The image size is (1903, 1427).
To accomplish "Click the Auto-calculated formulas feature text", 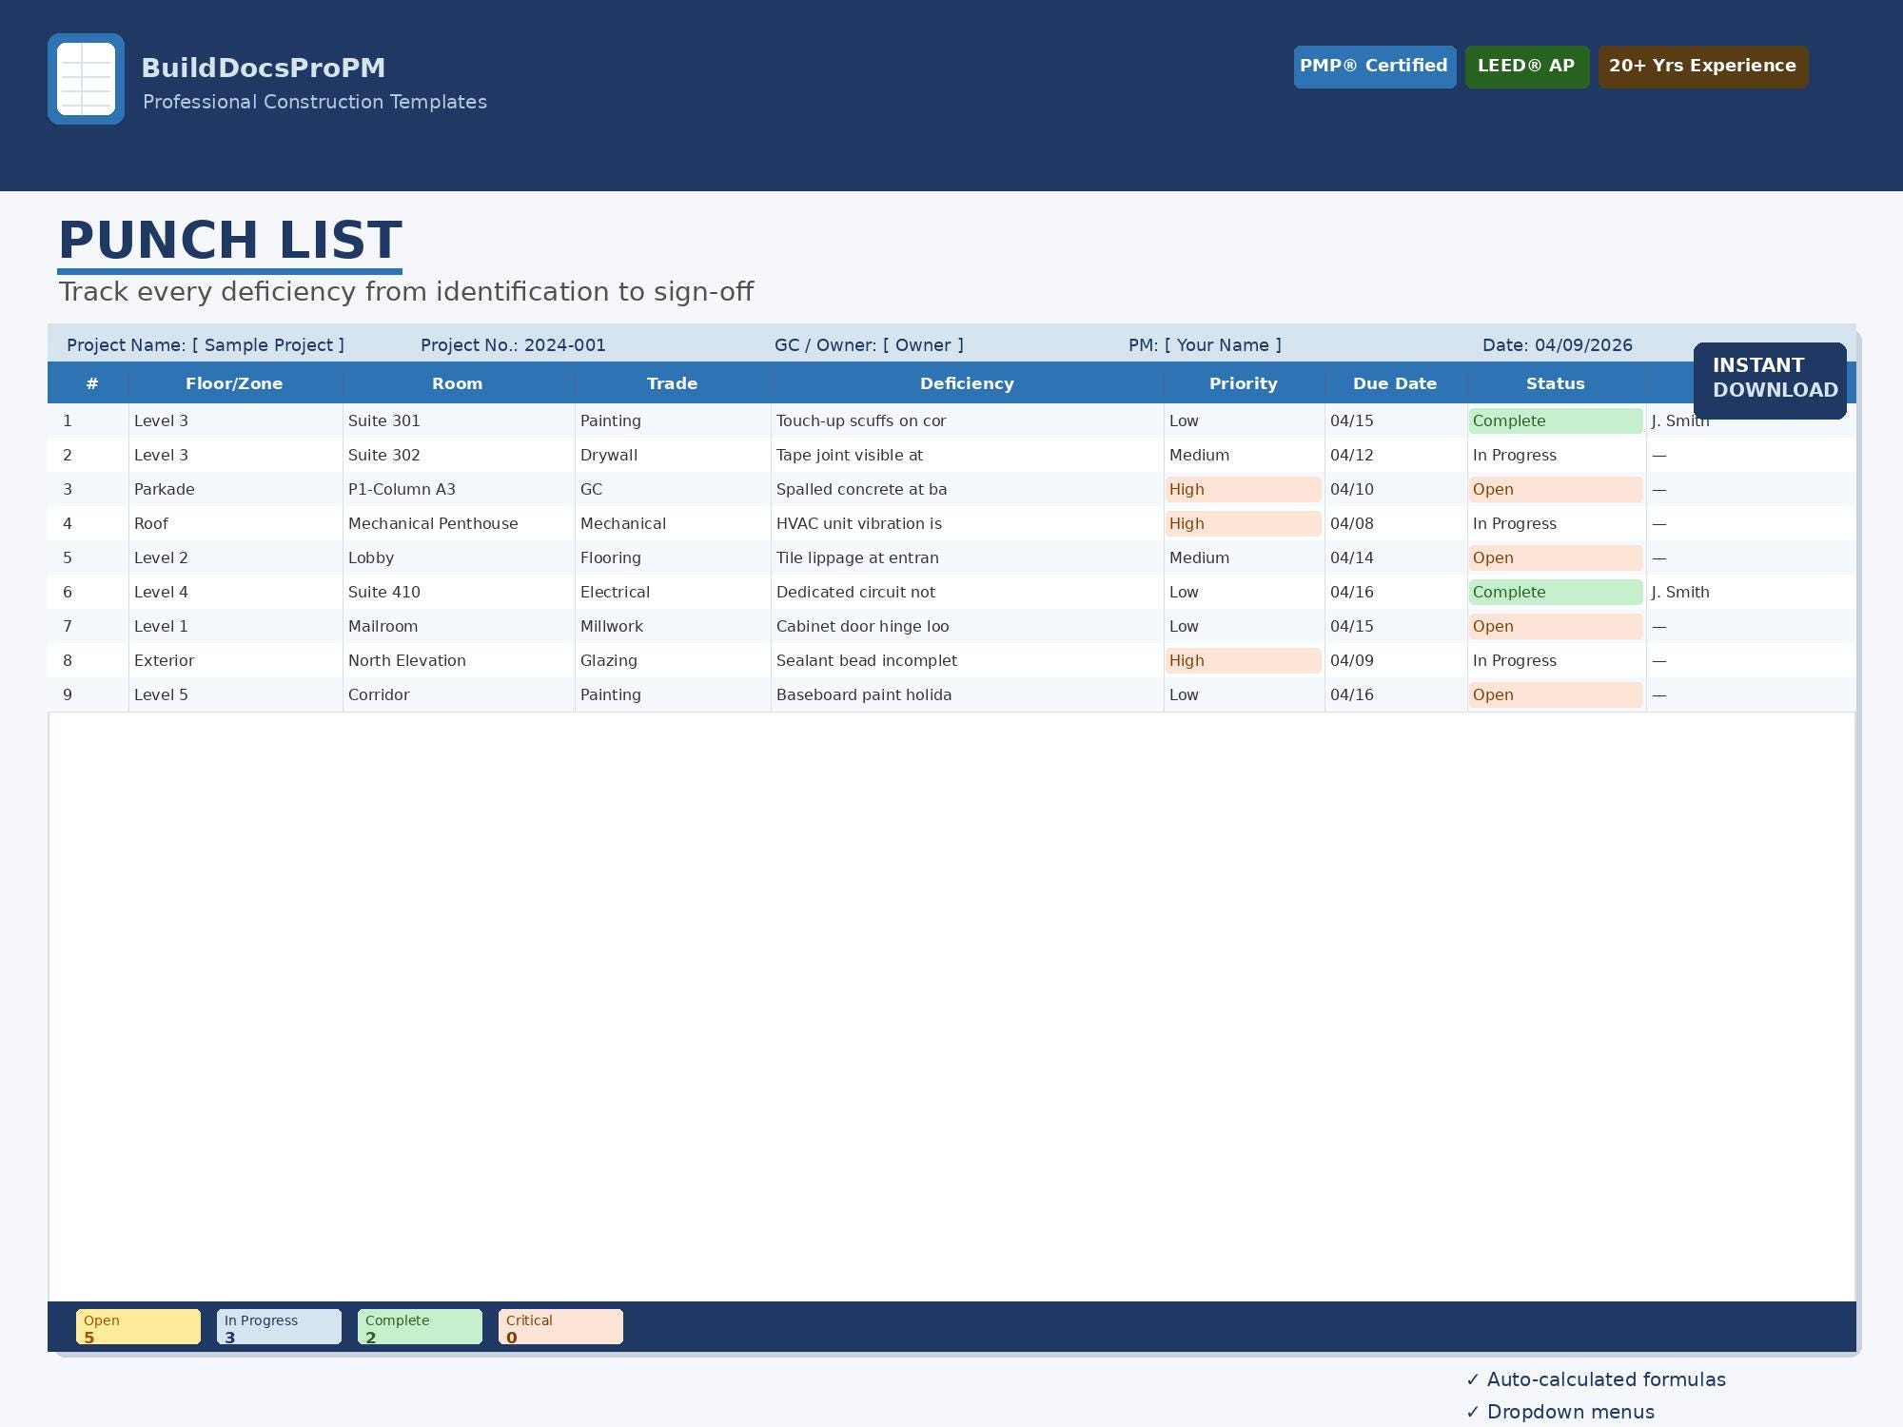I will click(x=1597, y=1379).
